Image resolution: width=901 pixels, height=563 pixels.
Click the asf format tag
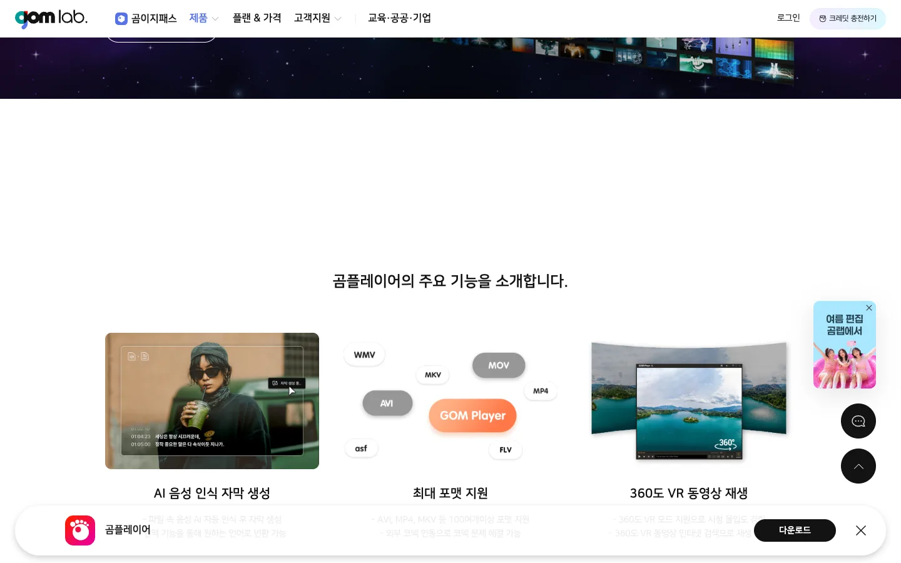point(361,449)
